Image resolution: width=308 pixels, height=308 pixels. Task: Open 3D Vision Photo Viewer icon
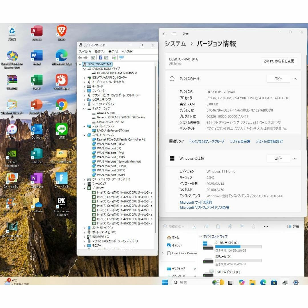pyautogui.click(x=12, y=231)
